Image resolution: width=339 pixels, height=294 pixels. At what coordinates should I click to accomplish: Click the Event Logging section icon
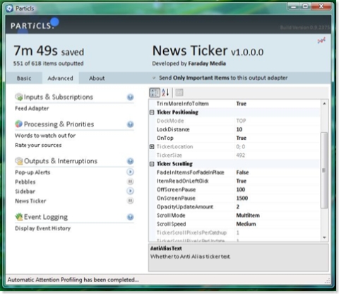pyautogui.click(x=19, y=217)
